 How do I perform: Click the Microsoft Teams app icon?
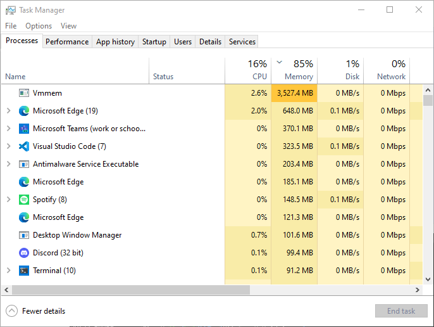click(x=24, y=129)
